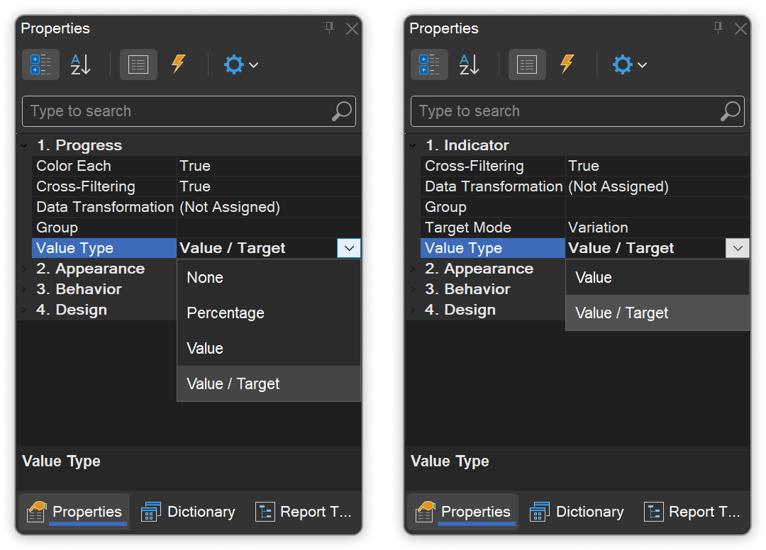Click Events lightning icon in Indicator panel

pyautogui.click(x=567, y=65)
